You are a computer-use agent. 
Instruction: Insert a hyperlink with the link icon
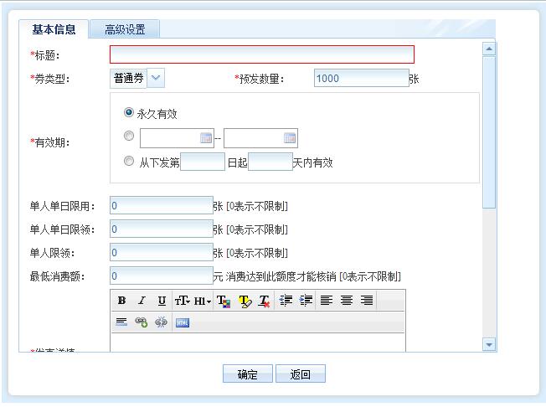pos(142,322)
